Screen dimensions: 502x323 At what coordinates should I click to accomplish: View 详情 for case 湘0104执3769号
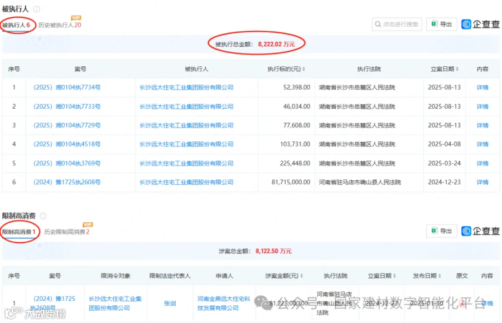(482, 163)
